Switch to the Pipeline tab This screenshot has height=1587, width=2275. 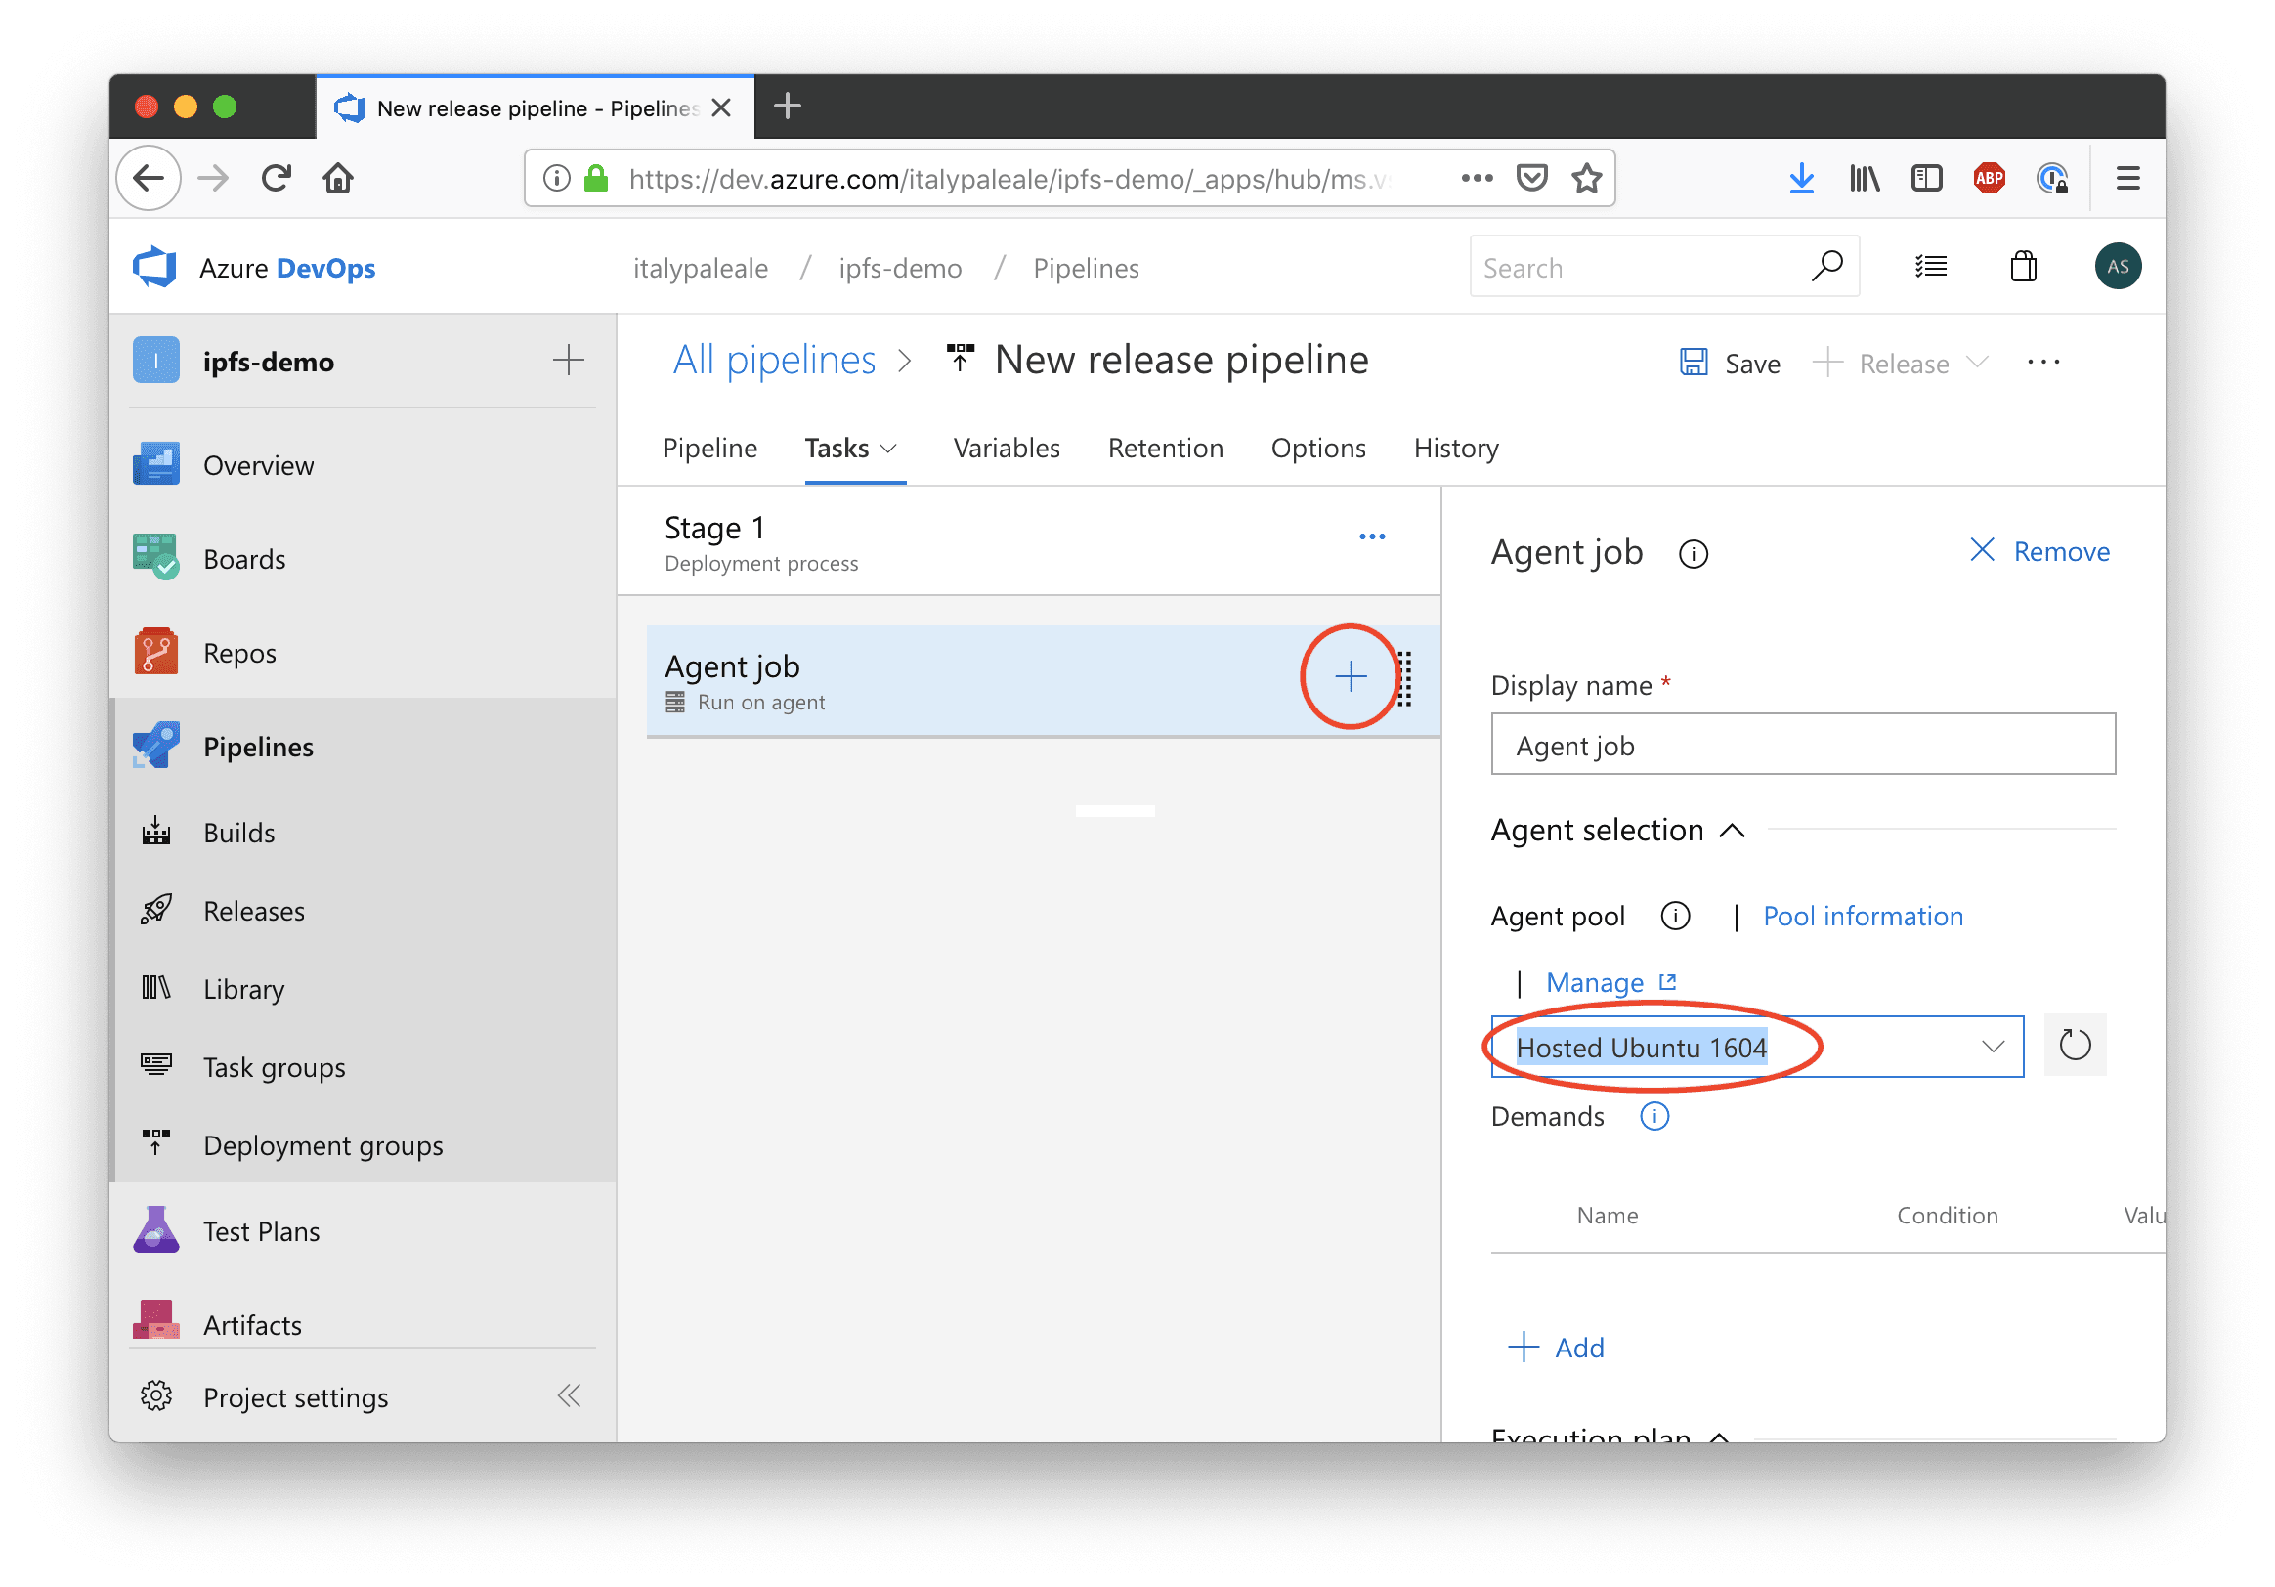click(709, 449)
